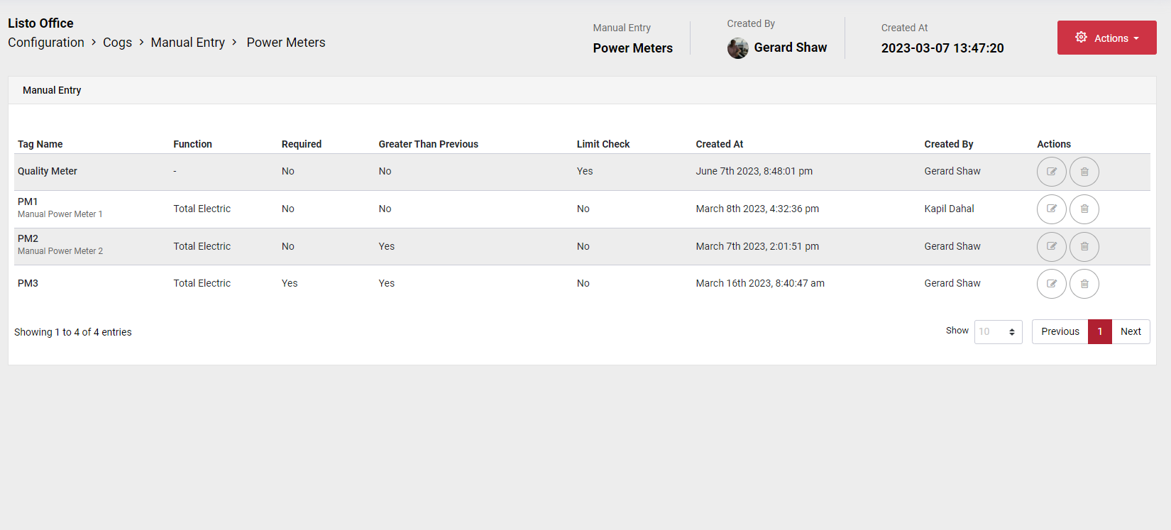
Task: Change the Show entries count selector
Action: 998,331
